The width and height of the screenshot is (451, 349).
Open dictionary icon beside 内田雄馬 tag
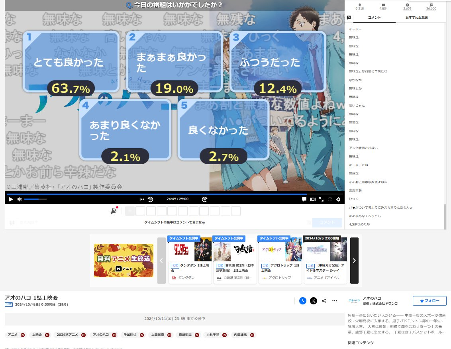(252, 335)
